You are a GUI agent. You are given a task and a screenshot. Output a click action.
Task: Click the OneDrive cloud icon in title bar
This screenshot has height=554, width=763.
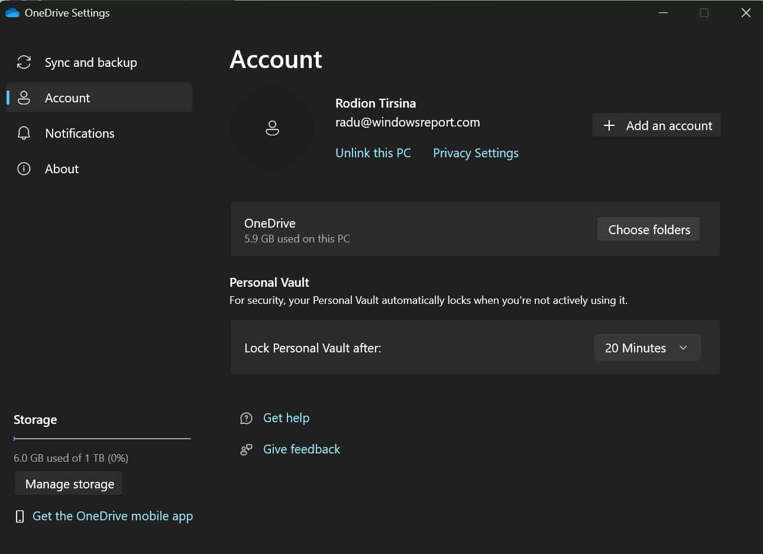pos(12,12)
